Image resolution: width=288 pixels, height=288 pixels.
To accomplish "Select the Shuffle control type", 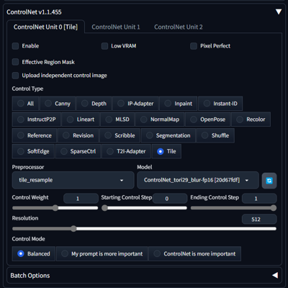I will tap(215, 135).
